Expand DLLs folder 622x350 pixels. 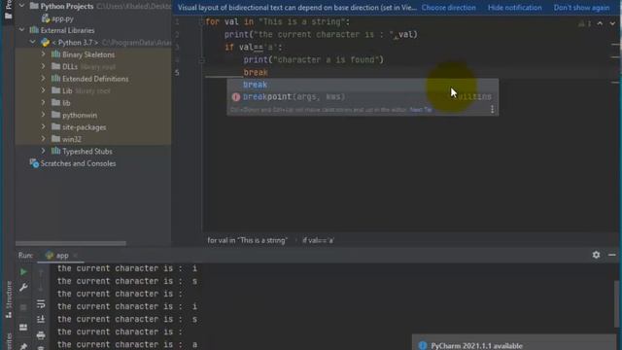[43, 66]
